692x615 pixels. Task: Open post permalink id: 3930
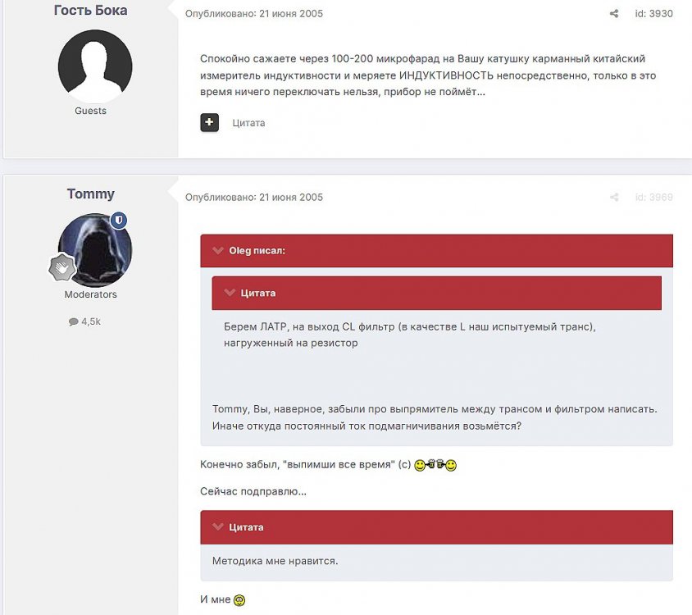click(x=653, y=14)
